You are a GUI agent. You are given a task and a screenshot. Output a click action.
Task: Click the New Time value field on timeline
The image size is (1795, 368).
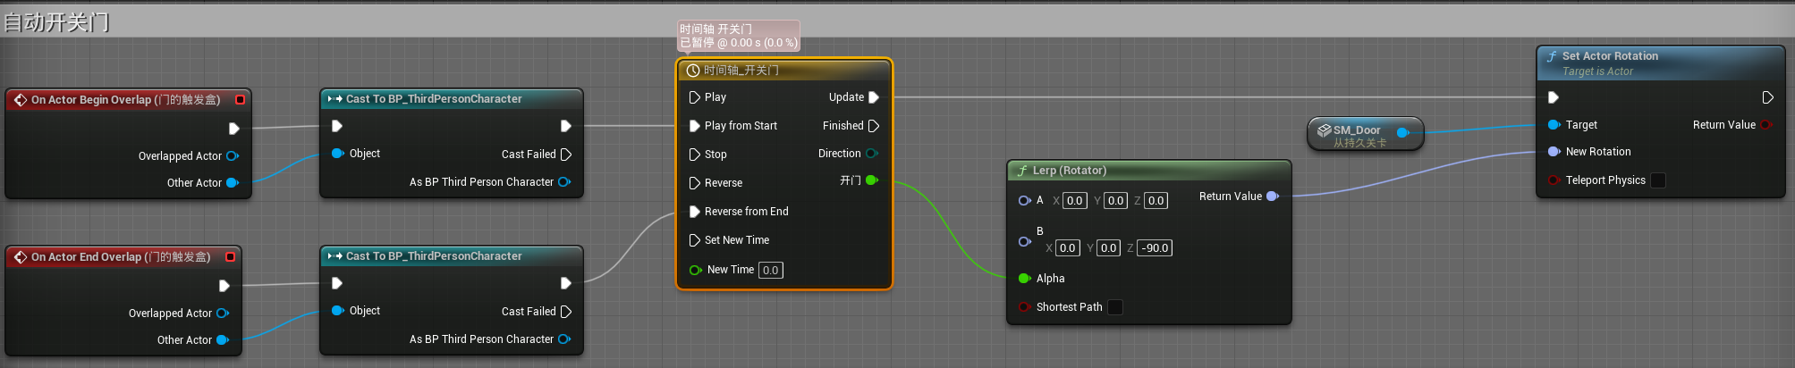pyautogui.click(x=770, y=270)
